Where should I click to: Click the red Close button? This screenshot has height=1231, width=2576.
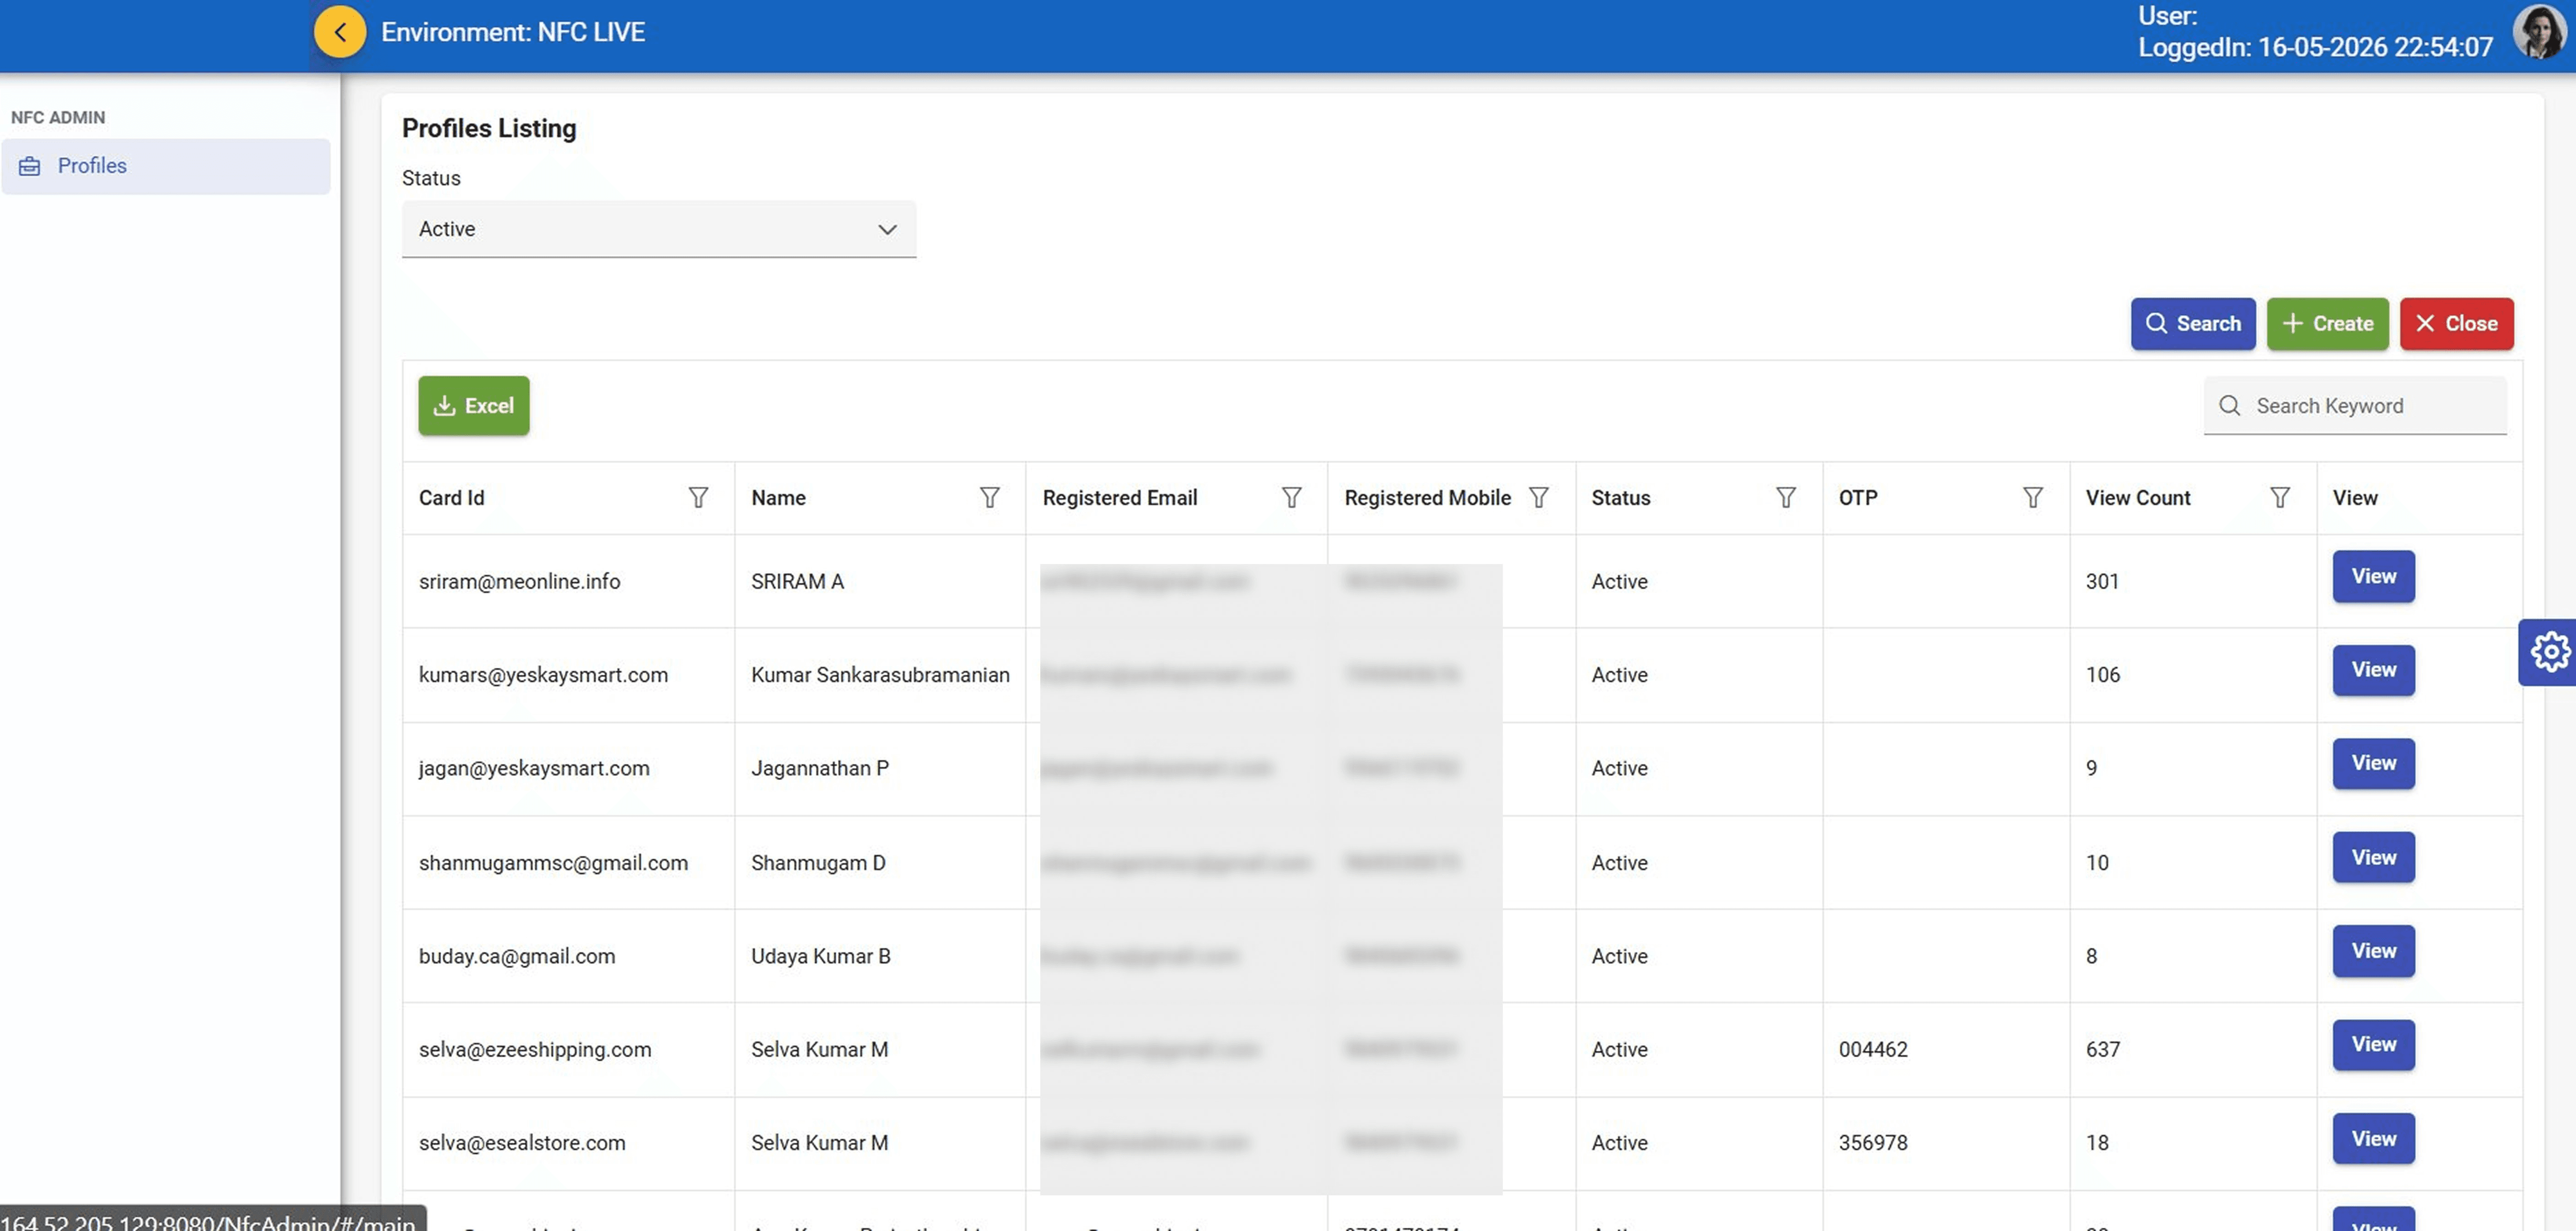tap(2456, 323)
